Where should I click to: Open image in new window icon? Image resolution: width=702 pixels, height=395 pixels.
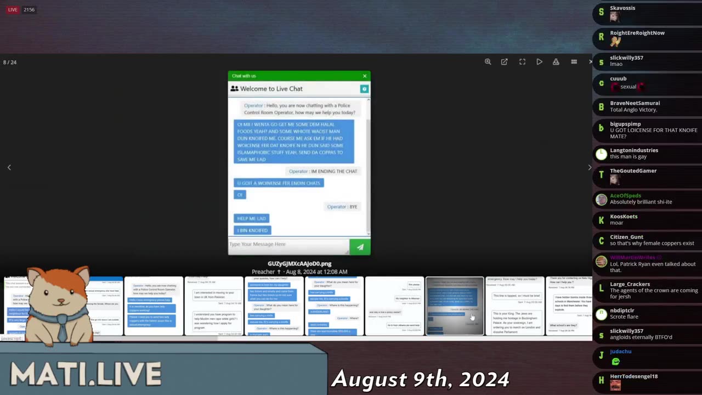tap(505, 62)
